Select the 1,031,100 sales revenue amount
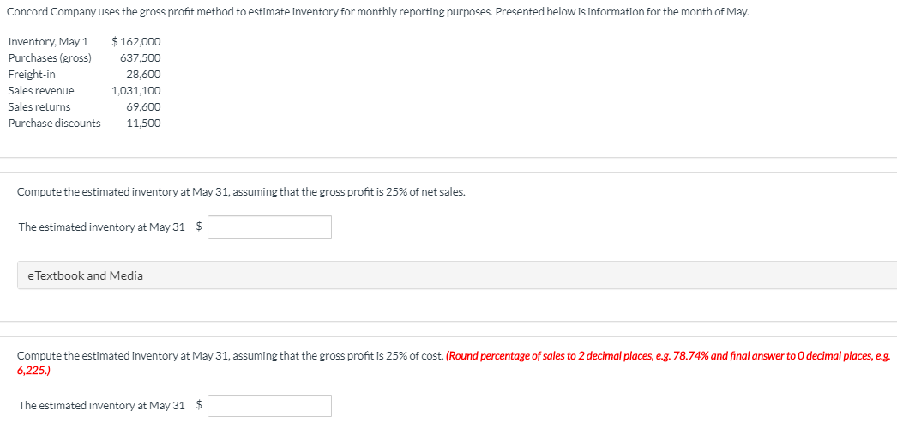The height and width of the screenshot is (429, 897). (x=136, y=91)
